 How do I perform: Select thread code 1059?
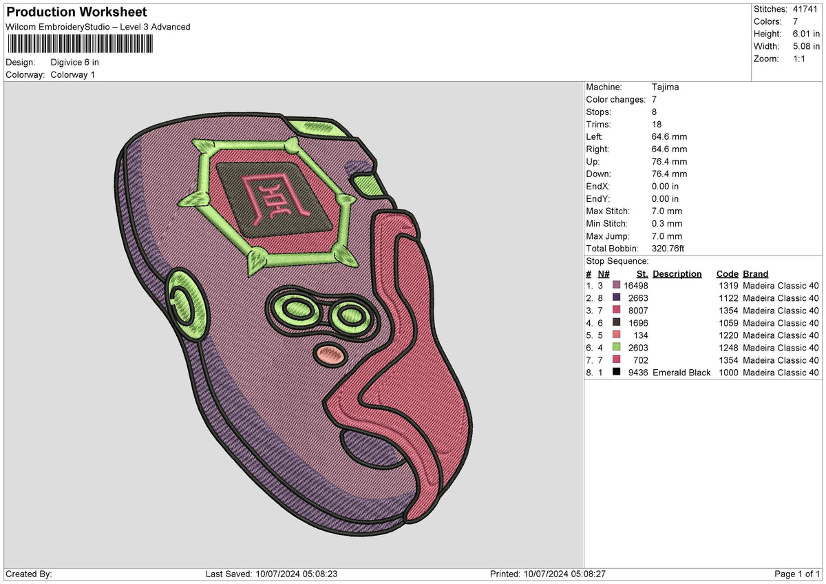pos(728,323)
